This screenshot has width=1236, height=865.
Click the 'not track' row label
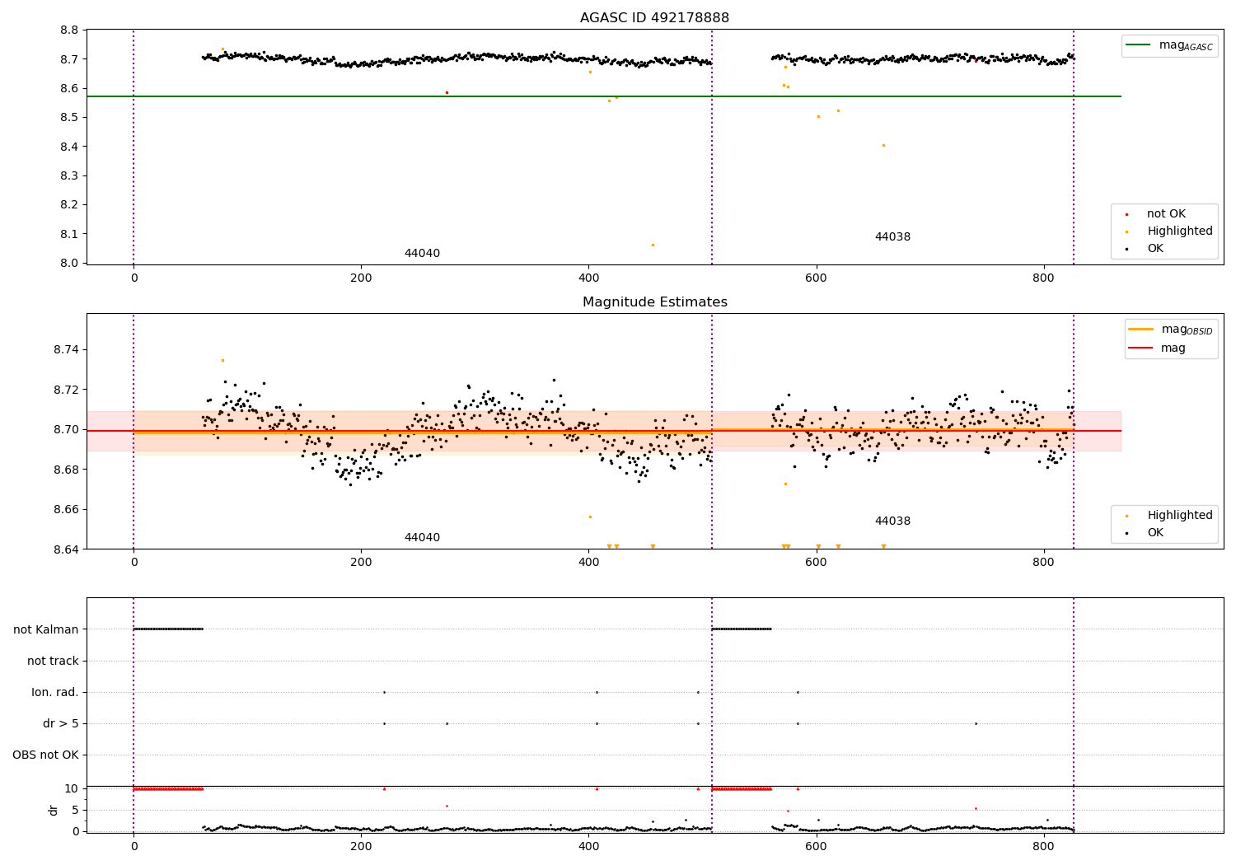click(x=53, y=662)
